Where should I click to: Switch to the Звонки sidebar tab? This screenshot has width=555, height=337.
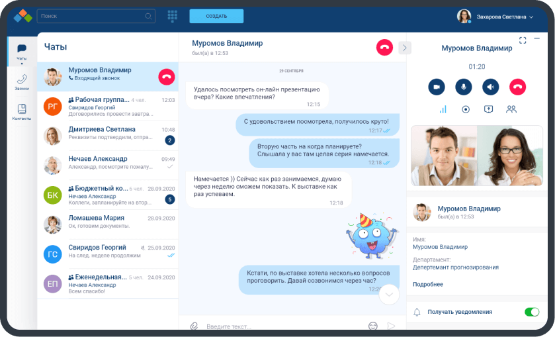pyautogui.click(x=22, y=83)
